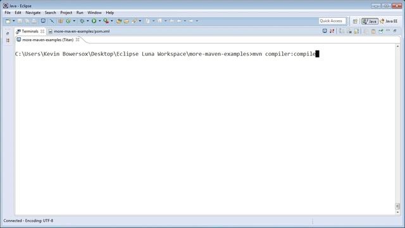Click the Clear Terminal icon

(349, 31)
